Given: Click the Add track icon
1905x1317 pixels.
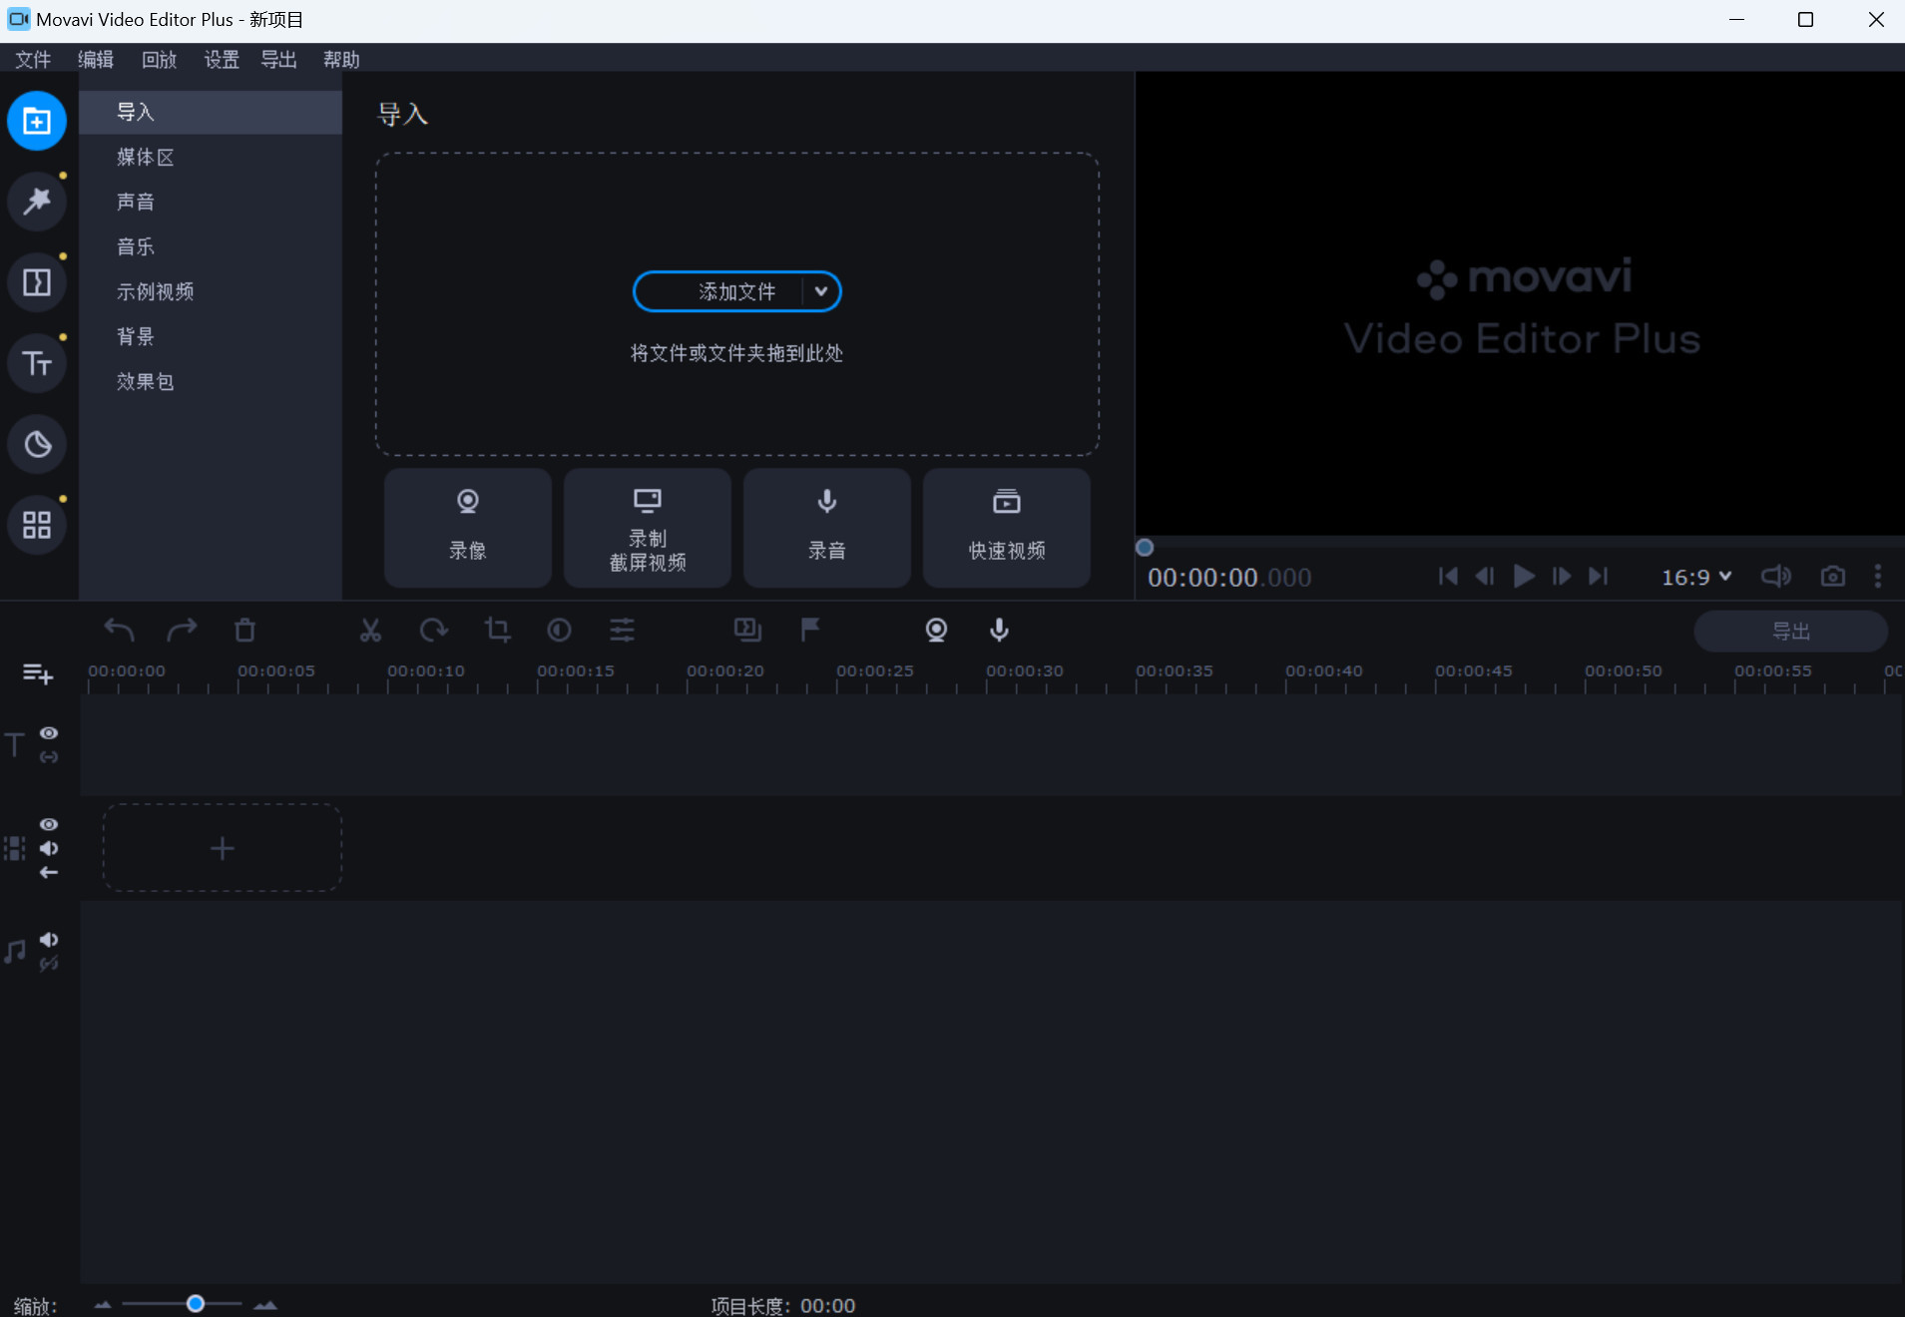Looking at the screenshot, I should 38,675.
